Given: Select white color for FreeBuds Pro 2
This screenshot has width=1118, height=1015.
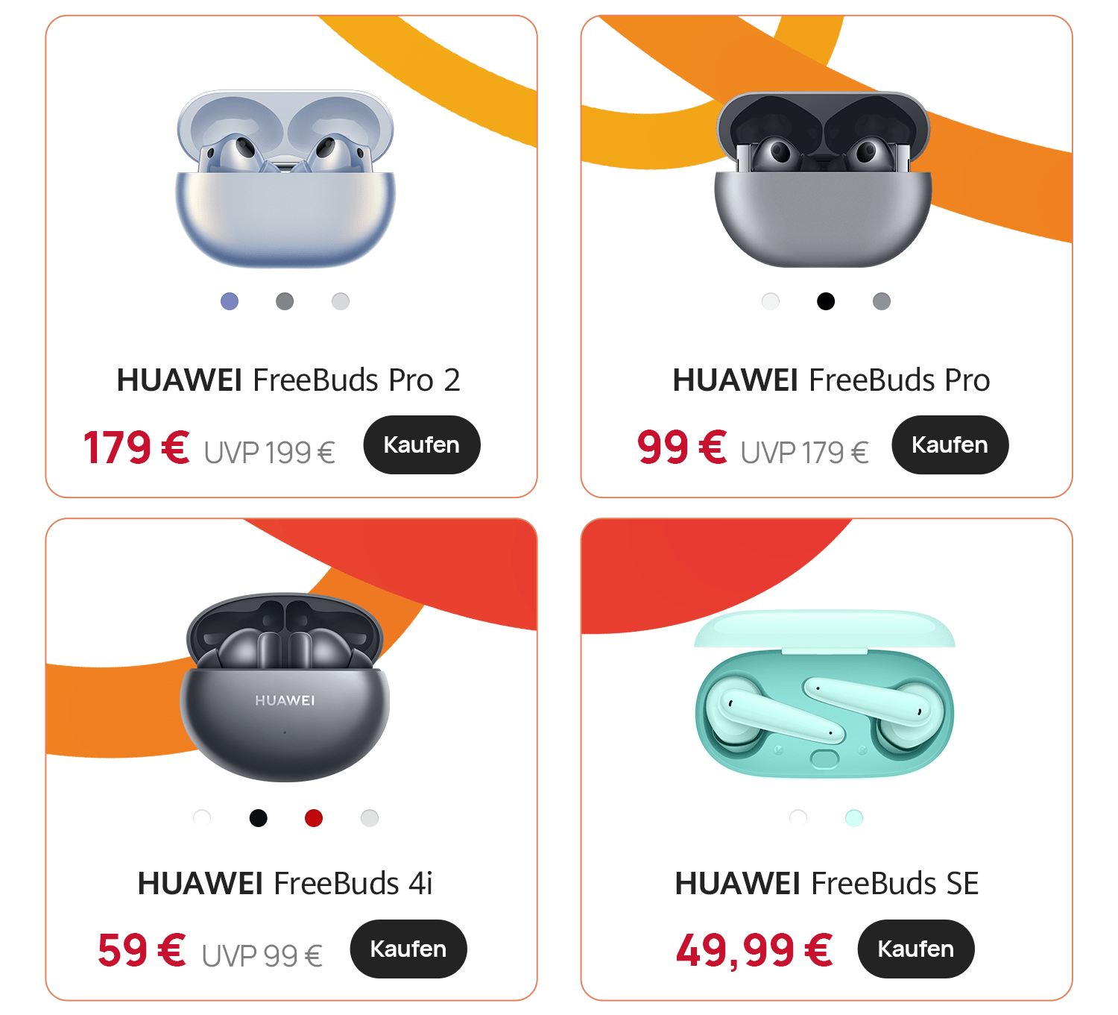Looking at the screenshot, I should click(x=341, y=301).
